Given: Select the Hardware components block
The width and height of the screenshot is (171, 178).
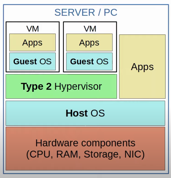Looking at the screenshot, I should click(85, 148).
